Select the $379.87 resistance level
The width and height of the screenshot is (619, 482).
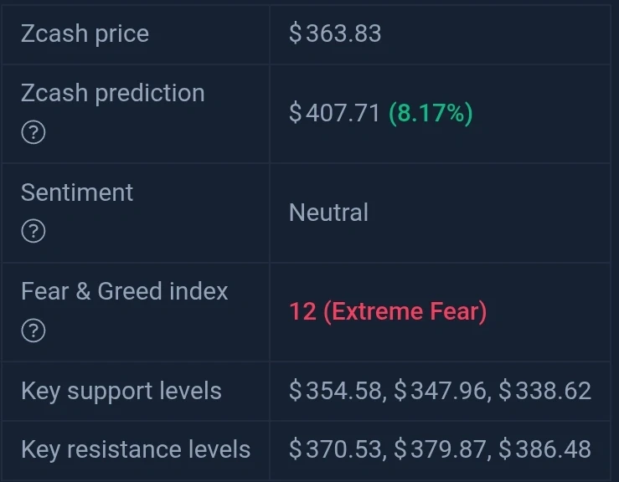(441, 449)
